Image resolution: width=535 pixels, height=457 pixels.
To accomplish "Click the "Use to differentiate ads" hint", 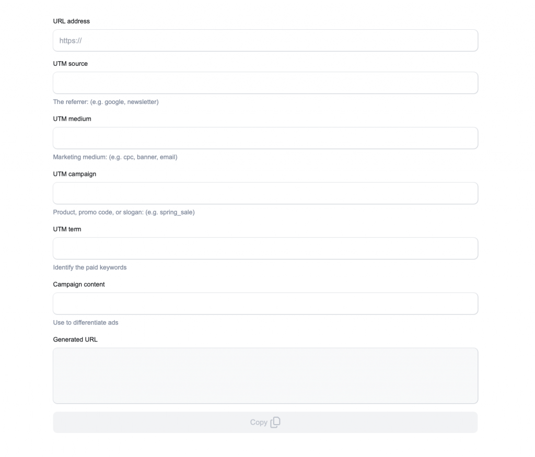I will (86, 323).
